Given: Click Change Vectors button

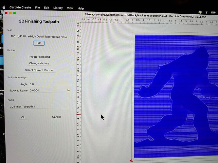Looking at the screenshot, I should tap(39, 63).
